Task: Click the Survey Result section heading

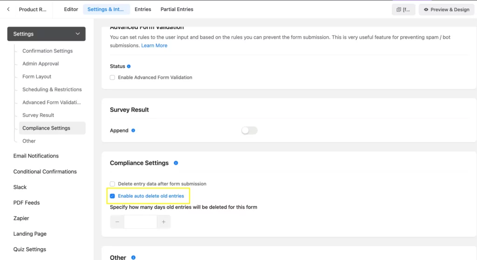Action: [x=129, y=109]
